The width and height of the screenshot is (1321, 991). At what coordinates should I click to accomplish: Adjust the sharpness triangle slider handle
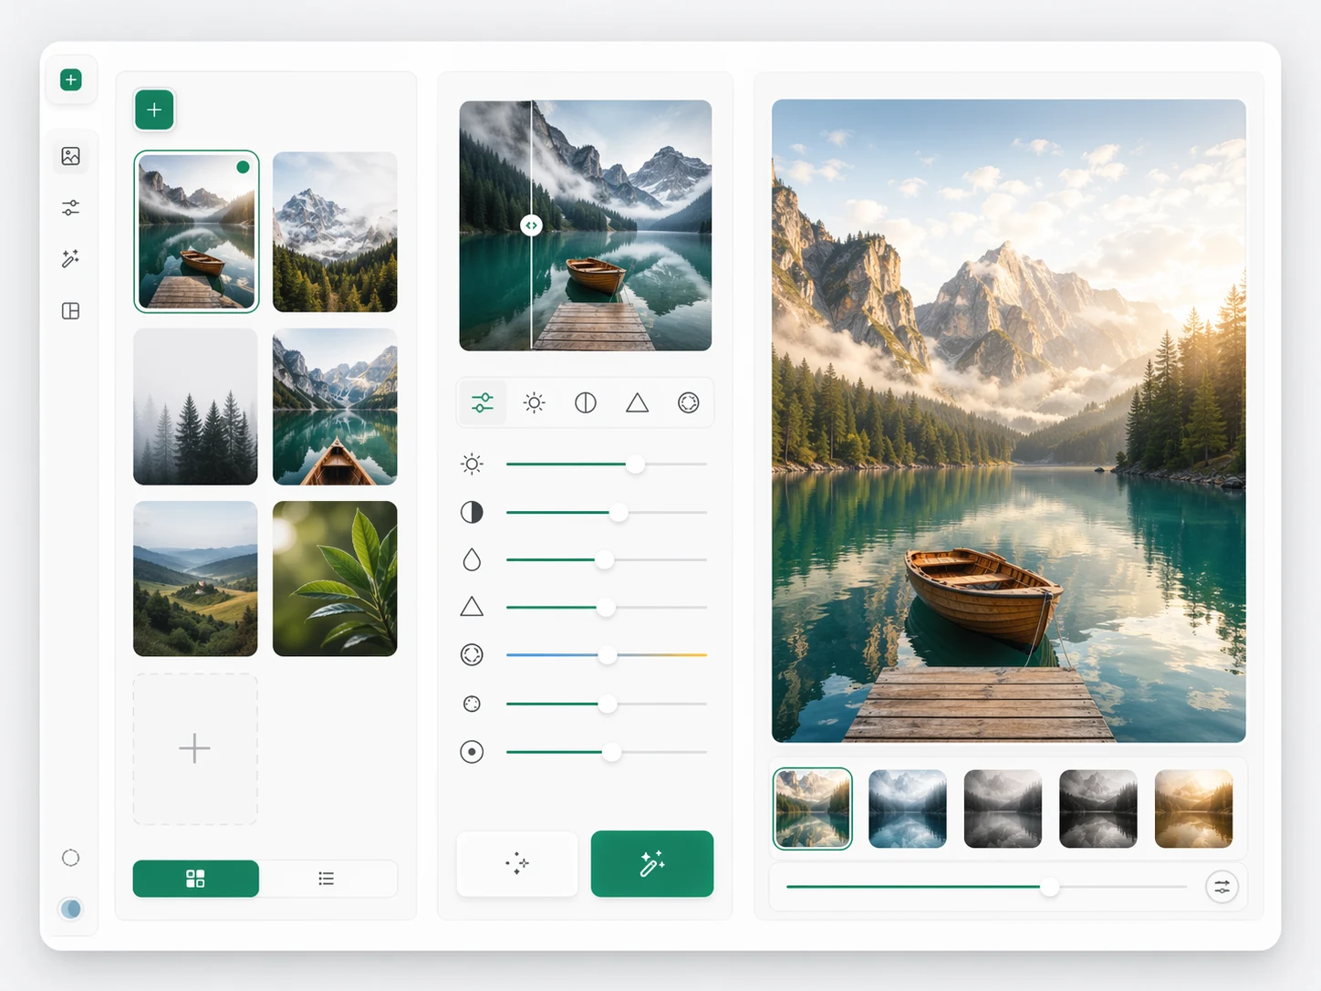coord(606,608)
